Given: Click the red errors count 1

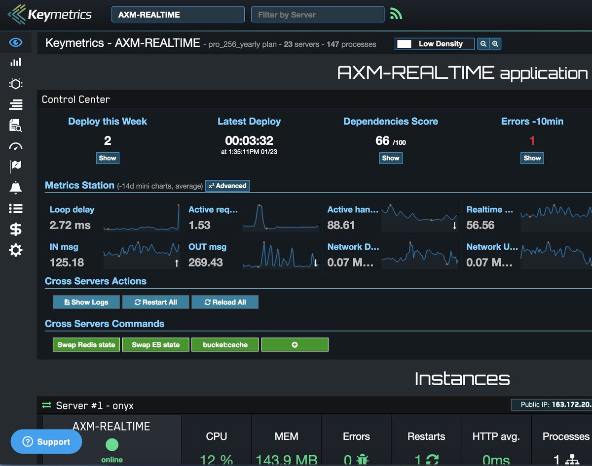Looking at the screenshot, I should (532, 141).
